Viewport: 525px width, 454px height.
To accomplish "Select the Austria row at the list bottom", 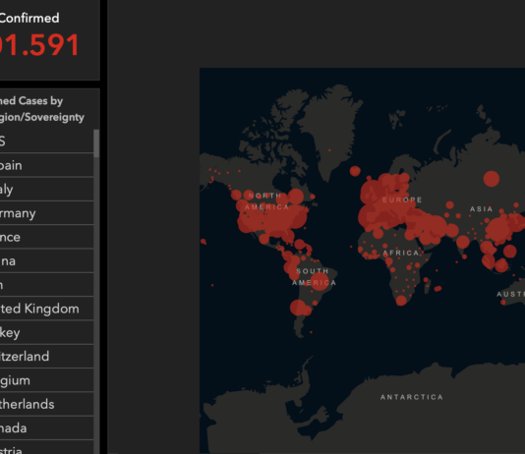I will (46, 448).
